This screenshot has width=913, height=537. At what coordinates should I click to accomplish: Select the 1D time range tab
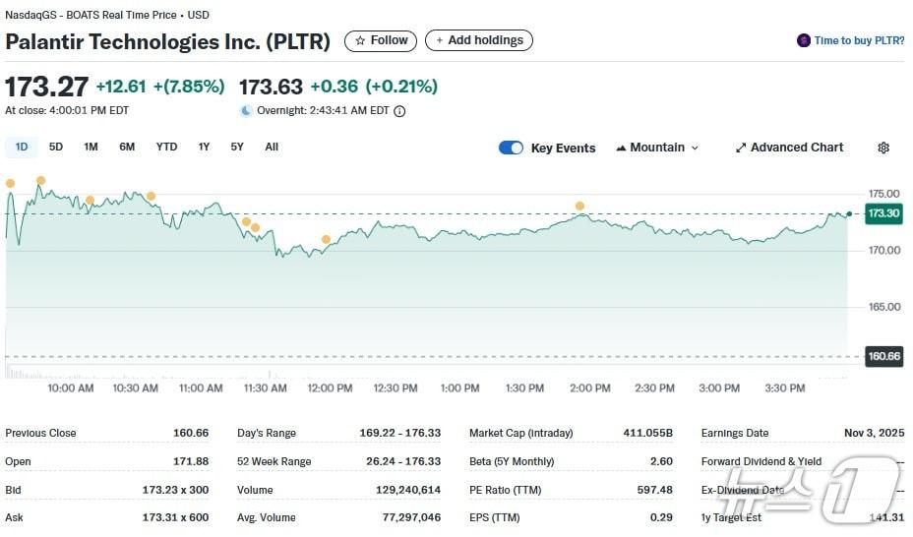(22, 147)
